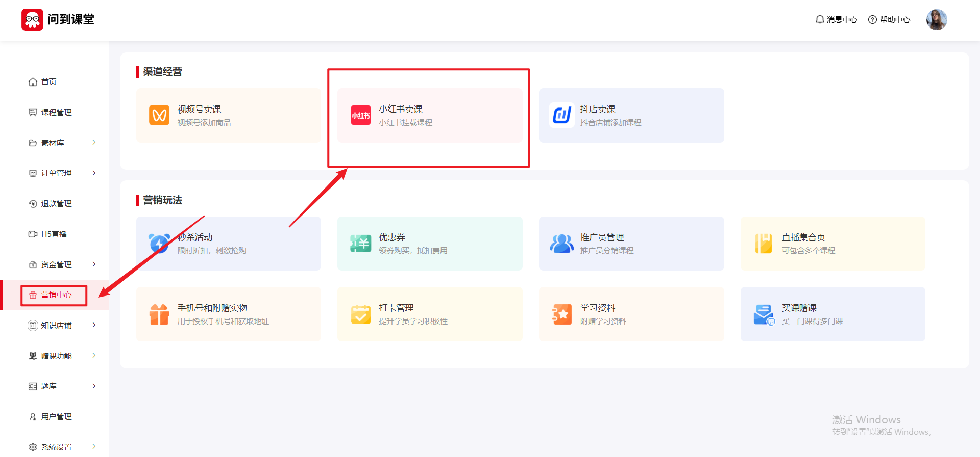980x457 pixels.
Task: Open the 小红书卖课 card title
Action: point(401,109)
